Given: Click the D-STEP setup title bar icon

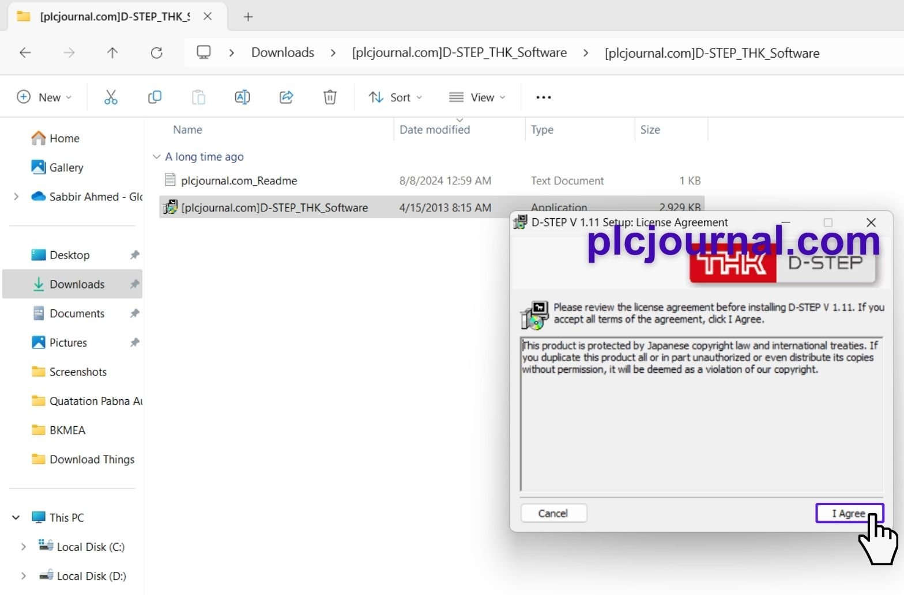Looking at the screenshot, I should (x=520, y=222).
